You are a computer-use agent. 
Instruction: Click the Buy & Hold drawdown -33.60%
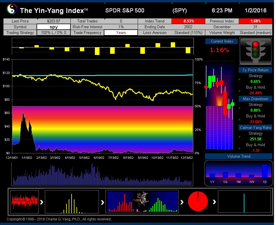point(255,122)
